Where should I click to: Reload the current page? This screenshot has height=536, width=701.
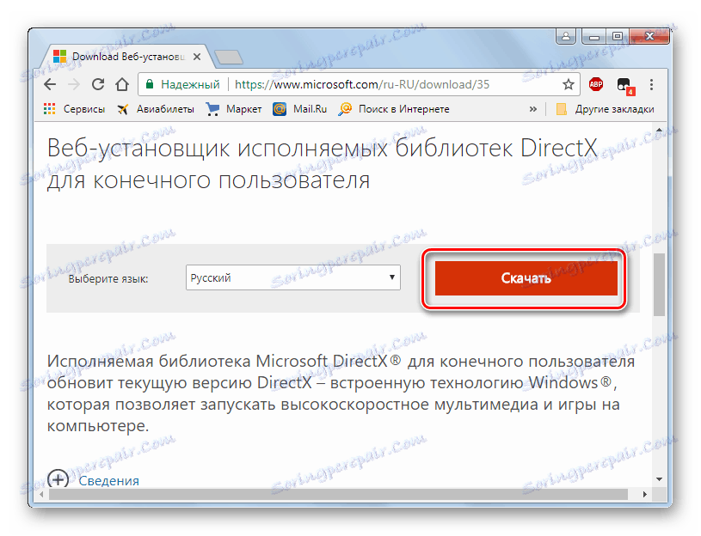click(x=98, y=84)
